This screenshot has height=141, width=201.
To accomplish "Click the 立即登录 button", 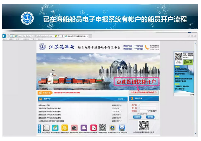I will click(137, 117).
